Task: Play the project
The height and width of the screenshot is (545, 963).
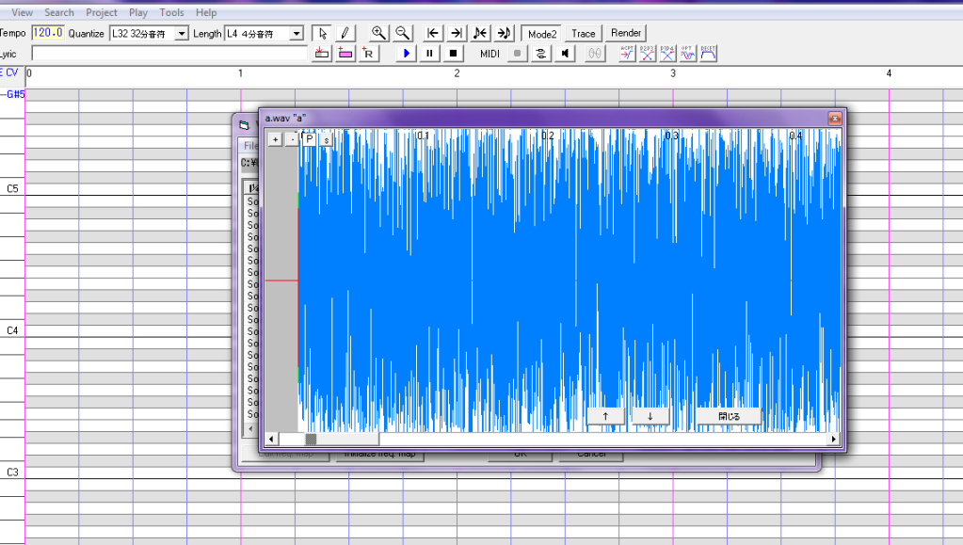Action: click(x=406, y=54)
